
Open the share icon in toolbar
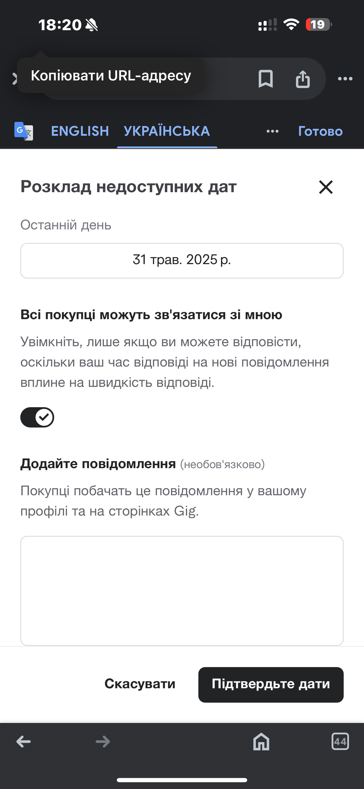click(x=303, y=79)
